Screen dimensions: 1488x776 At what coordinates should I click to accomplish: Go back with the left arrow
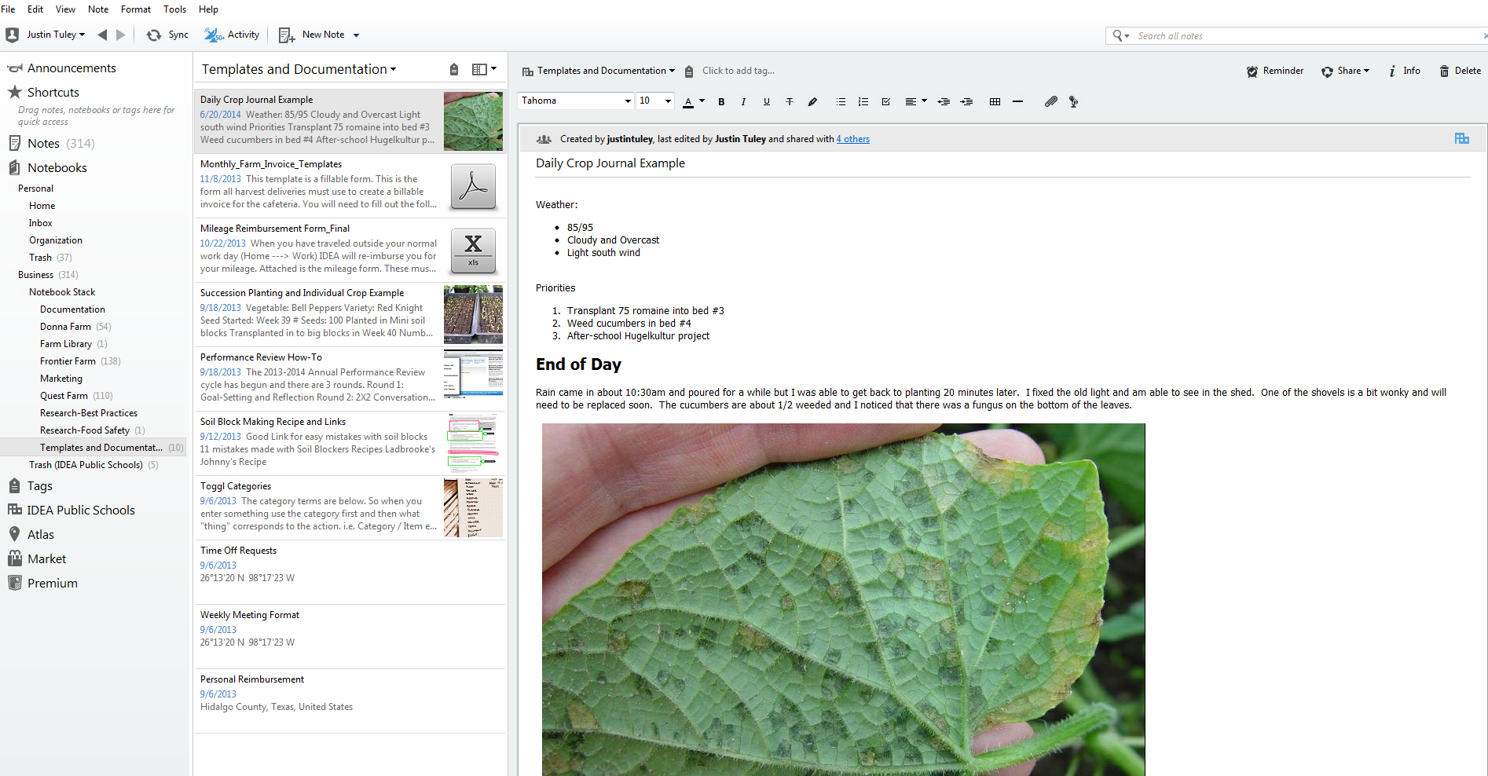click(102, 35)
